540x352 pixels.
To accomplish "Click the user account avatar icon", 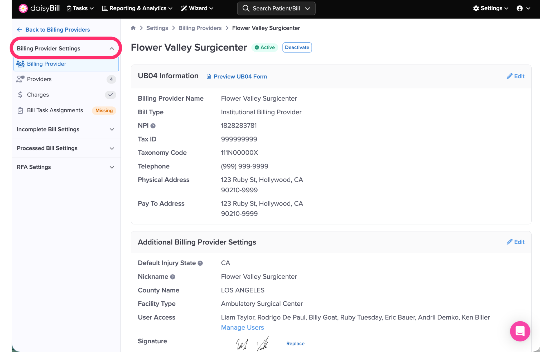I will [519, 8].
